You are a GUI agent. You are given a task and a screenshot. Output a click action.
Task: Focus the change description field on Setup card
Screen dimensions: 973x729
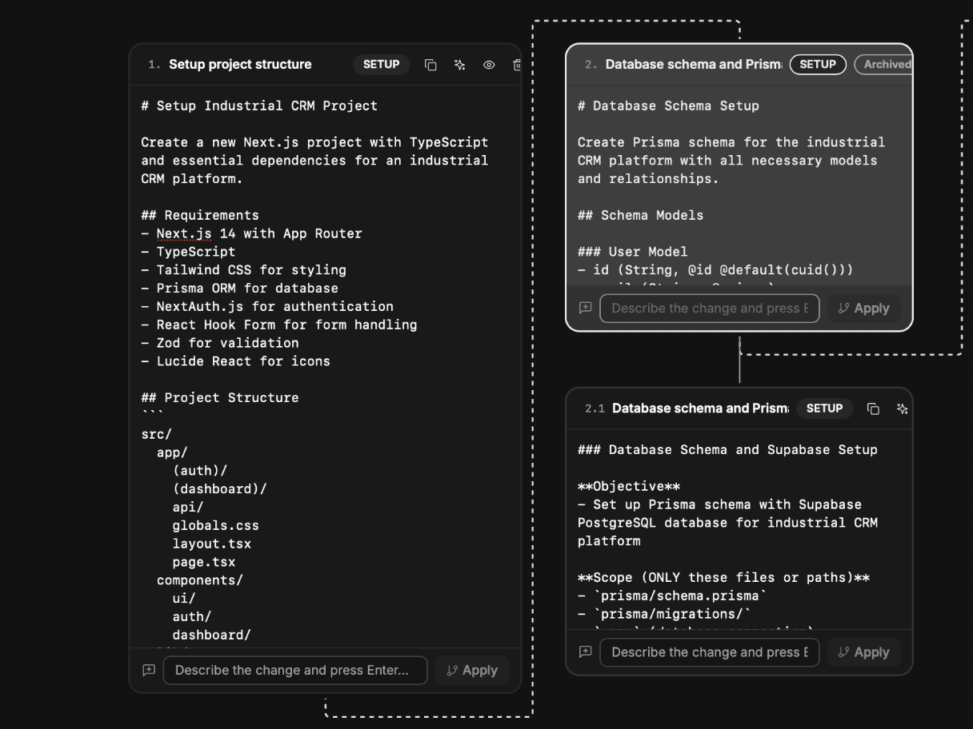(295, 670)
